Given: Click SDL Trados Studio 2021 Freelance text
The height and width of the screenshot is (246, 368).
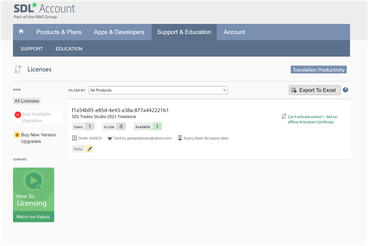Looking at the screenshot, I should [103, 117].
